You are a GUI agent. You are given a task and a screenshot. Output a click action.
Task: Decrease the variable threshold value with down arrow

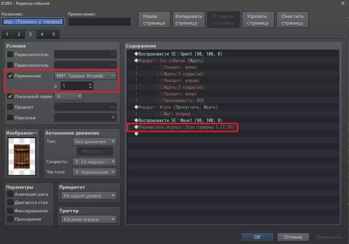pyautogui.click(x=90, y=87)
